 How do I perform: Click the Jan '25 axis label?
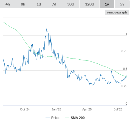[56, 109]
